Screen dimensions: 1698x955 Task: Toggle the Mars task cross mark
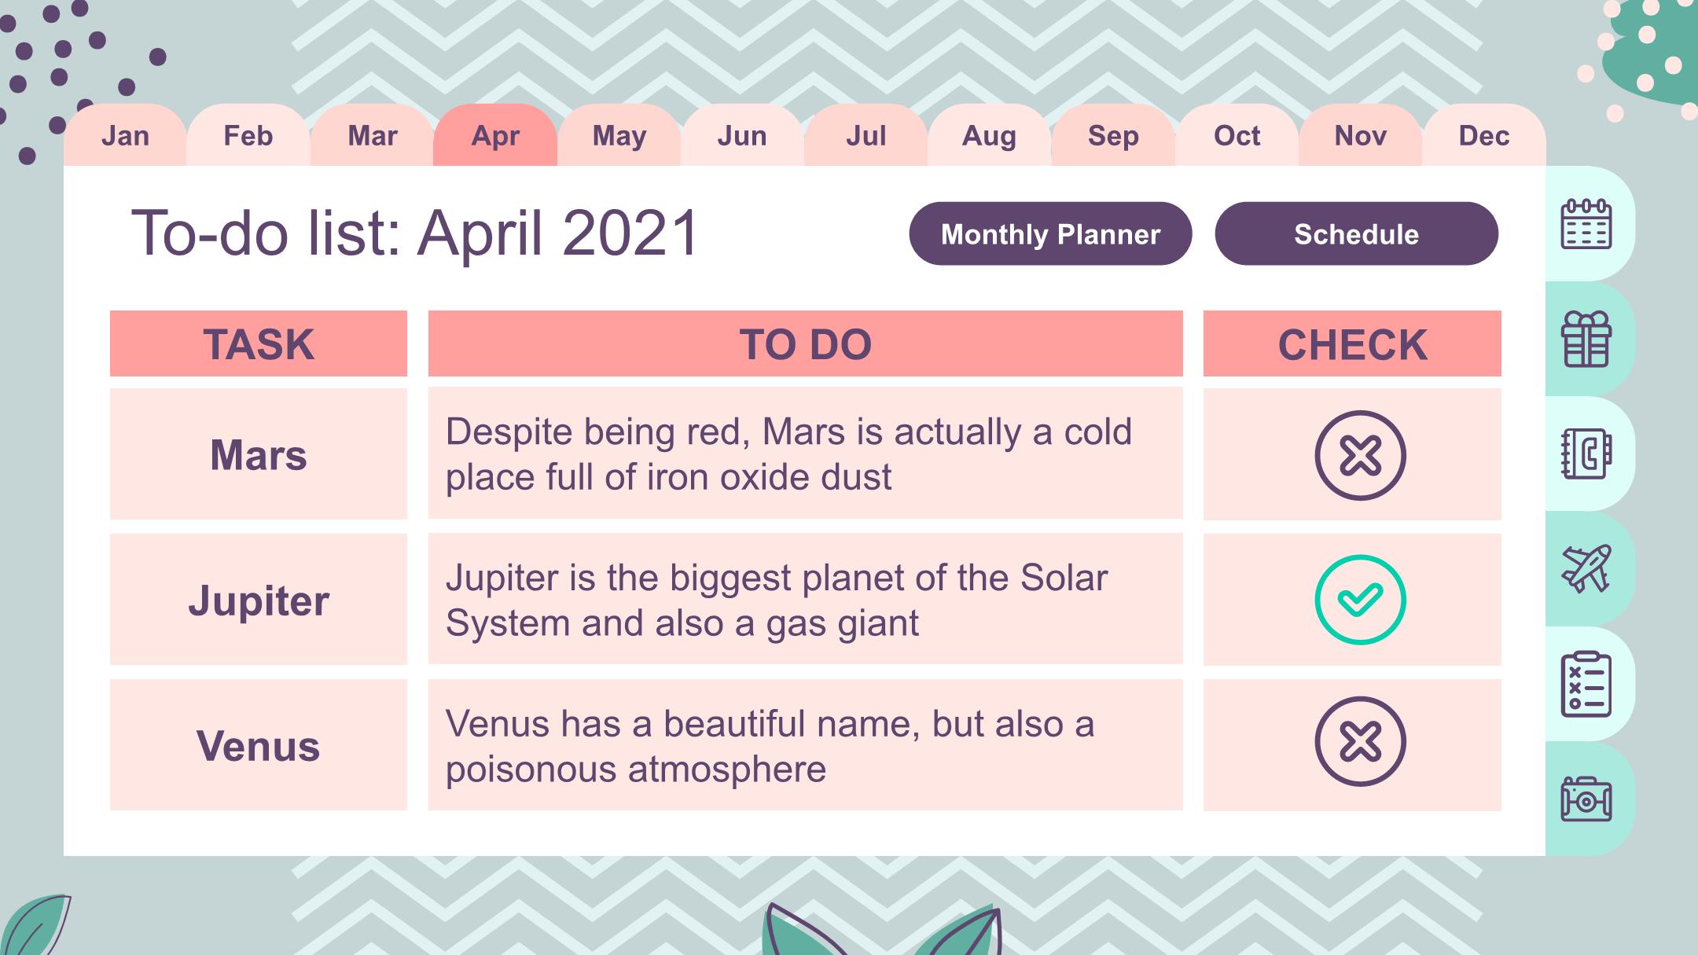coord(1360,455)
